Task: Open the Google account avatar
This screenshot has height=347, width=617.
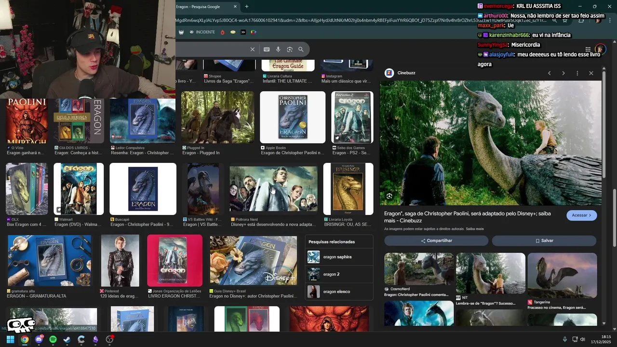Action: (600, 49)
